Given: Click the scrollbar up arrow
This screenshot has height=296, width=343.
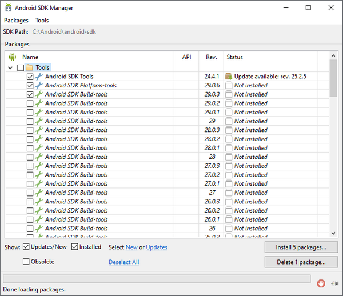Looking at the screenshot, I should point(333,55).
